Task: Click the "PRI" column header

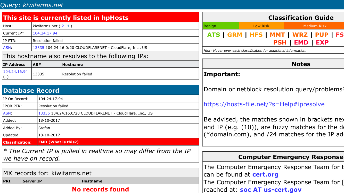Action: point(7,181)
